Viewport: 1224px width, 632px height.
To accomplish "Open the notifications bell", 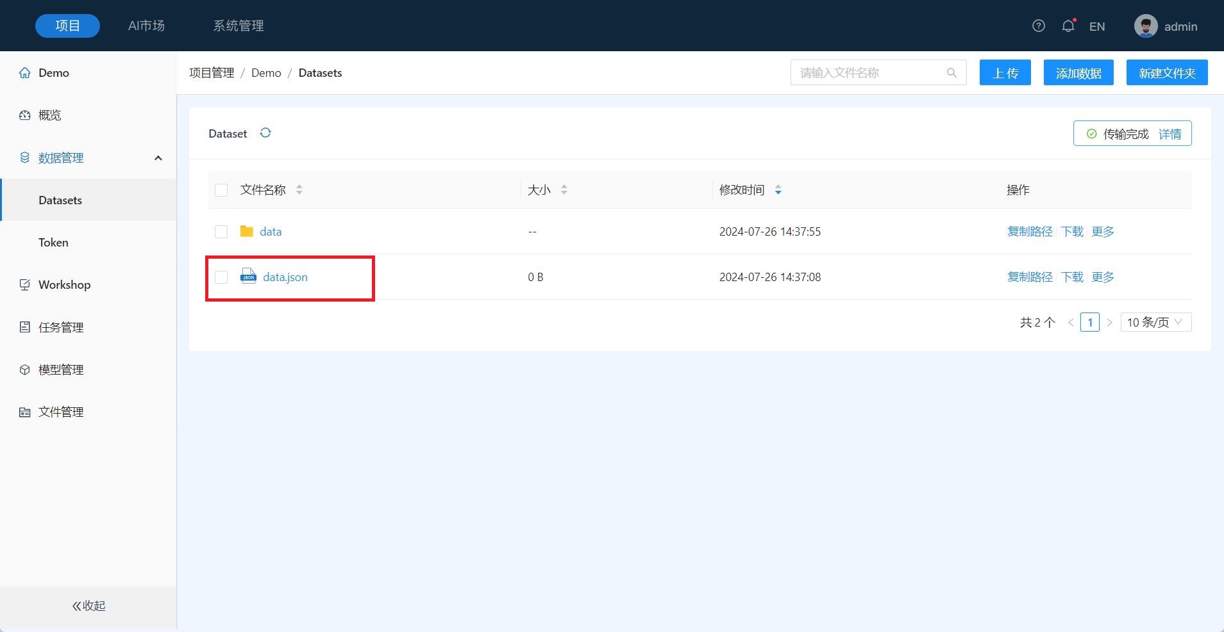I will pyautogui.click(x=1068, y=26).
